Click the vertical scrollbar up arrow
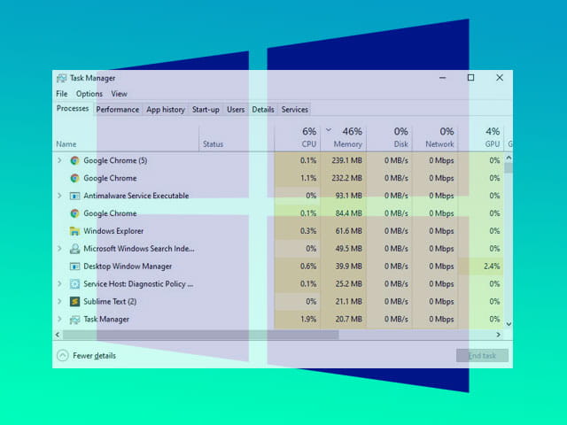 point(509,158)
